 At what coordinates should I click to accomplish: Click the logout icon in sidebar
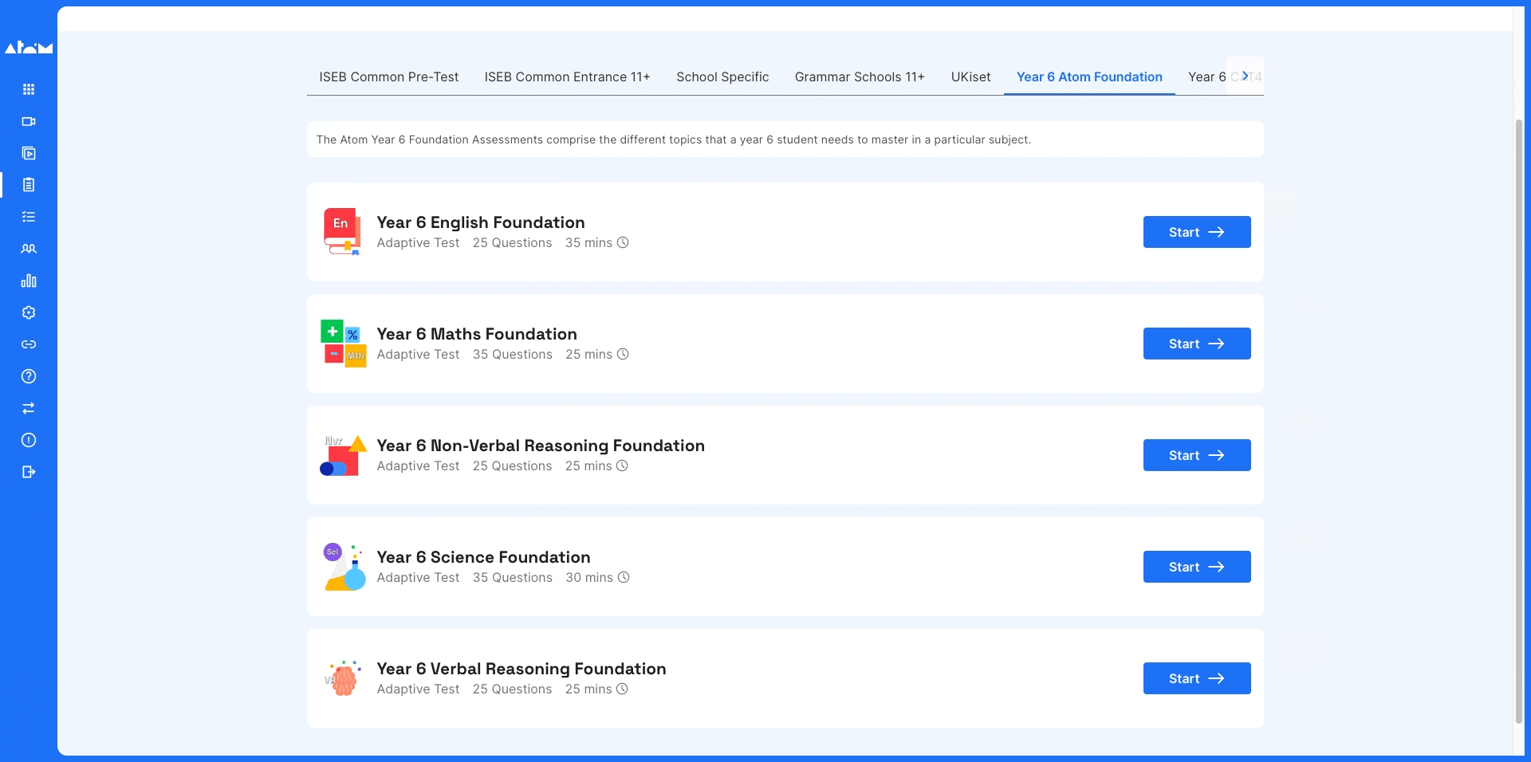pos(29,472)
